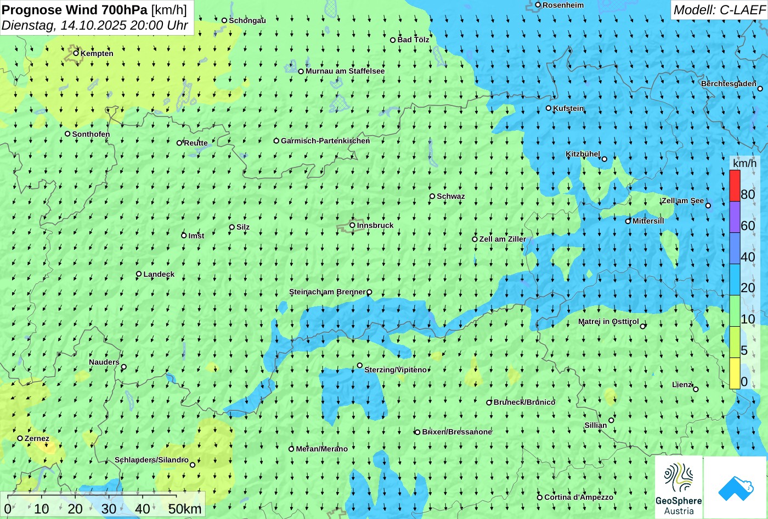Viewport: 768px width, 519px height.
Task: Click the yellow 0 km/h legend color
Action: [735, 373]
